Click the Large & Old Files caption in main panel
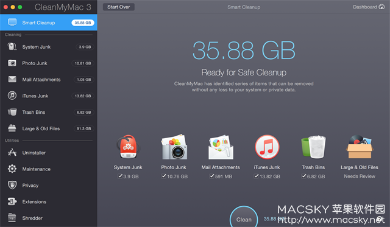 tap(360, 167)
